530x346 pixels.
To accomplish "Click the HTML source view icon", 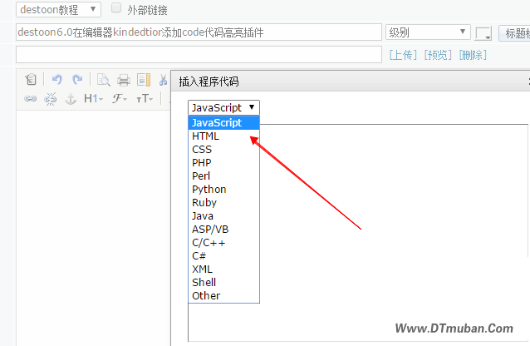I will [31, 80].
